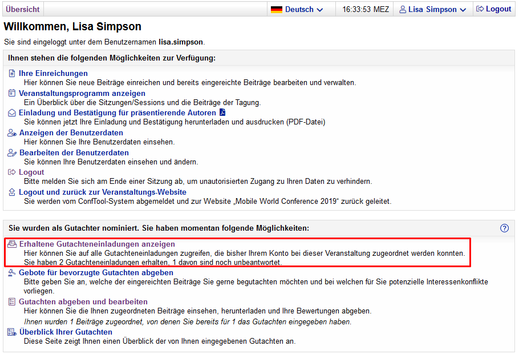
Task: Open Logout und zurück zur Veranstaltungs-Website
Action: point(103,192)
